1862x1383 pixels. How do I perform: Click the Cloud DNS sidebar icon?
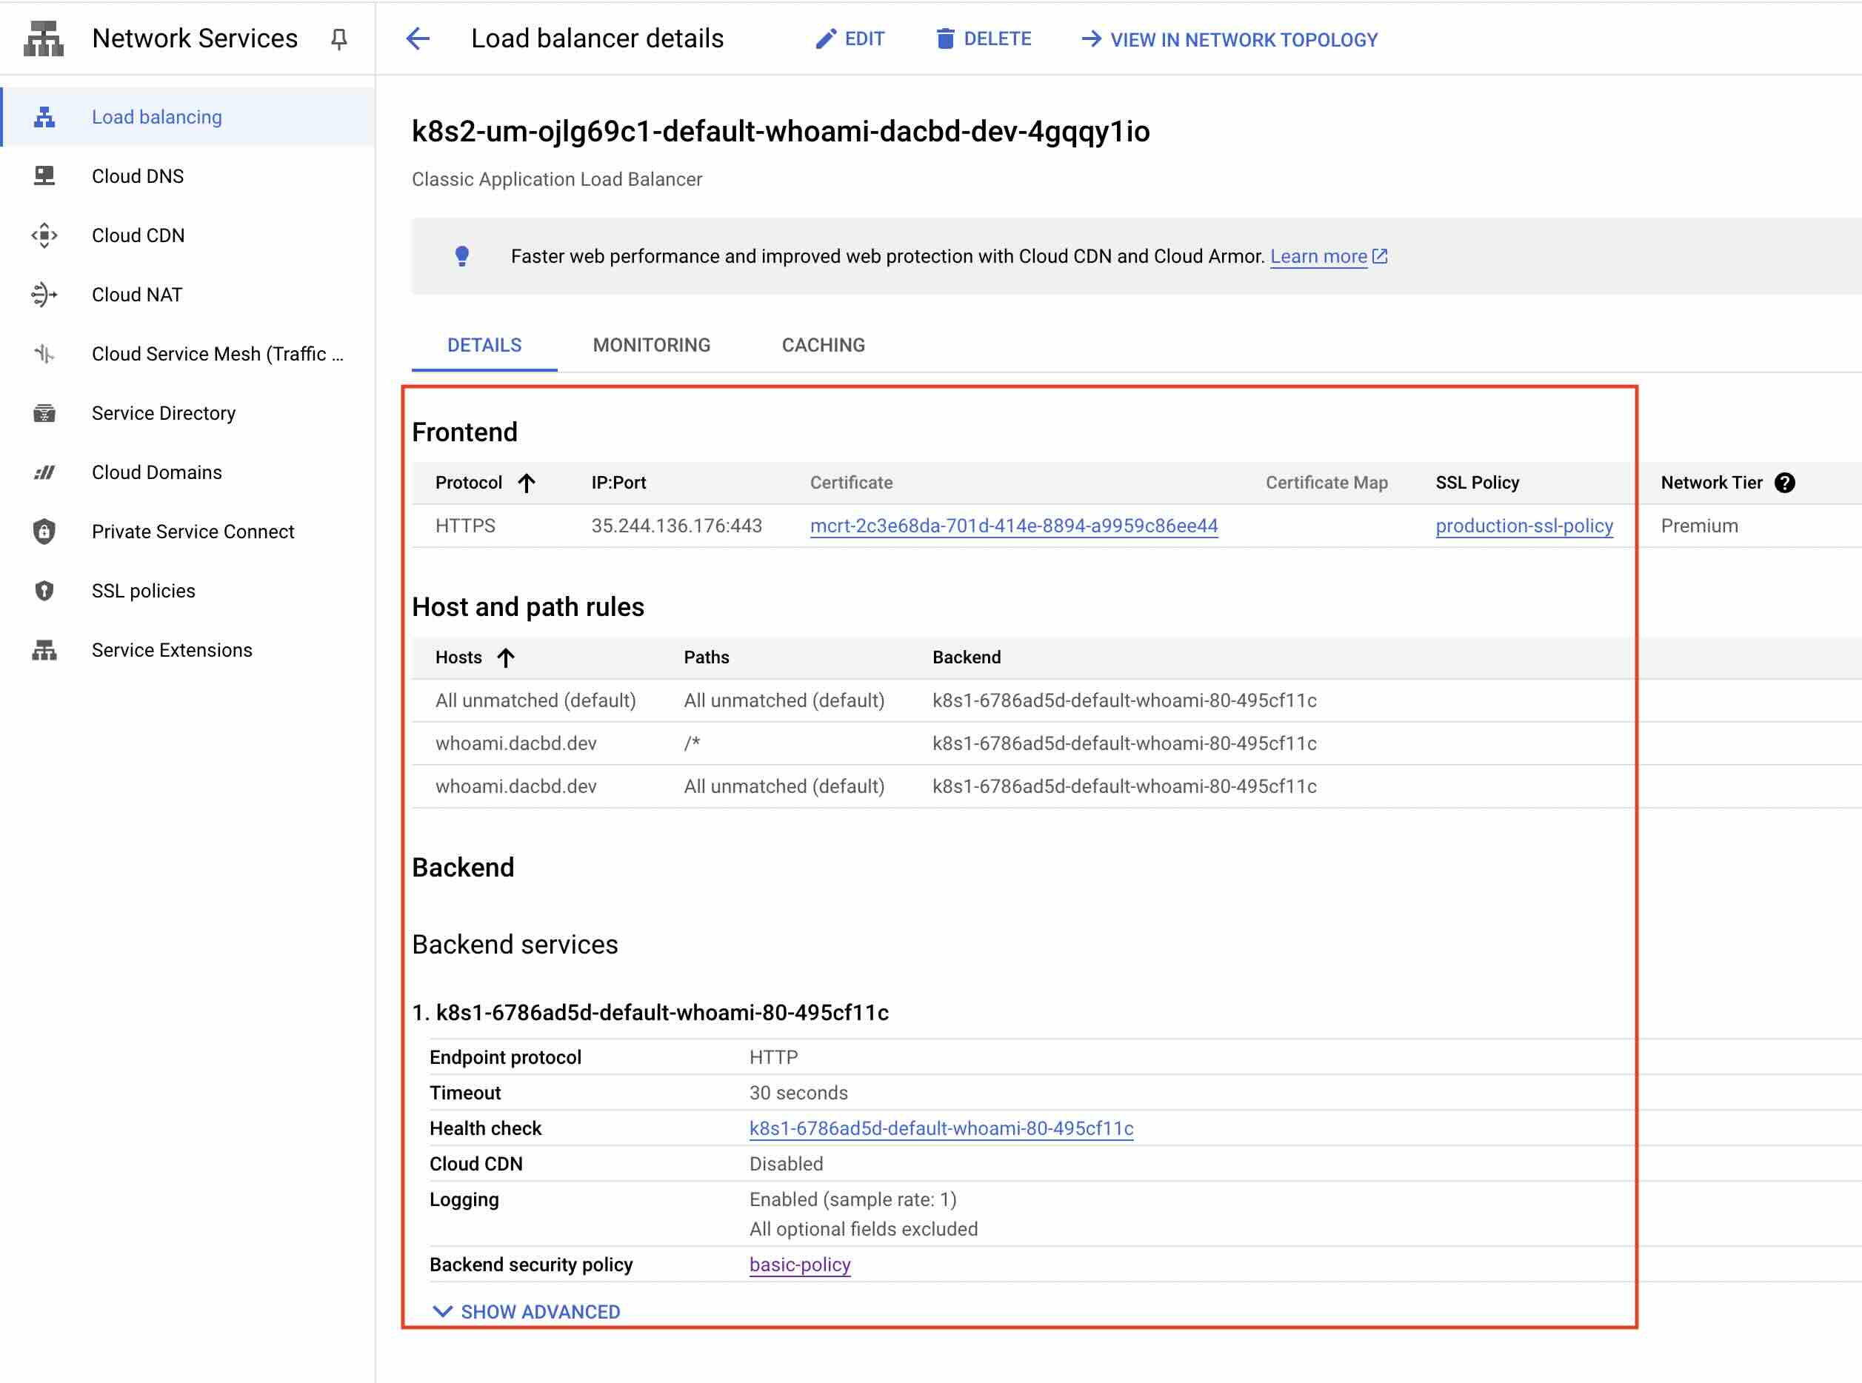pyautogui.click(x=41, y=175)
